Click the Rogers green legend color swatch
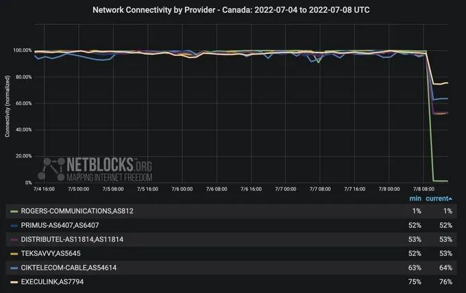466x293 pixels. pyautogui.click(x=14, y=212)
